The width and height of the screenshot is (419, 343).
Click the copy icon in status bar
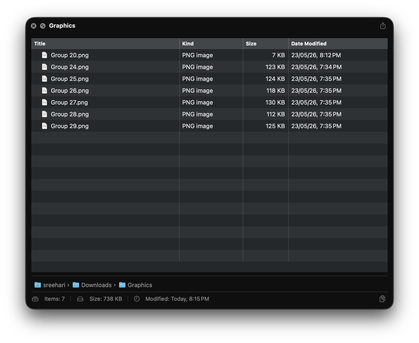[382, 299]
